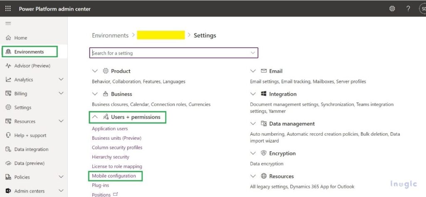Go to Environments breadcrumb
This screenshot has width=426, height=197.
tap(110, 36)
